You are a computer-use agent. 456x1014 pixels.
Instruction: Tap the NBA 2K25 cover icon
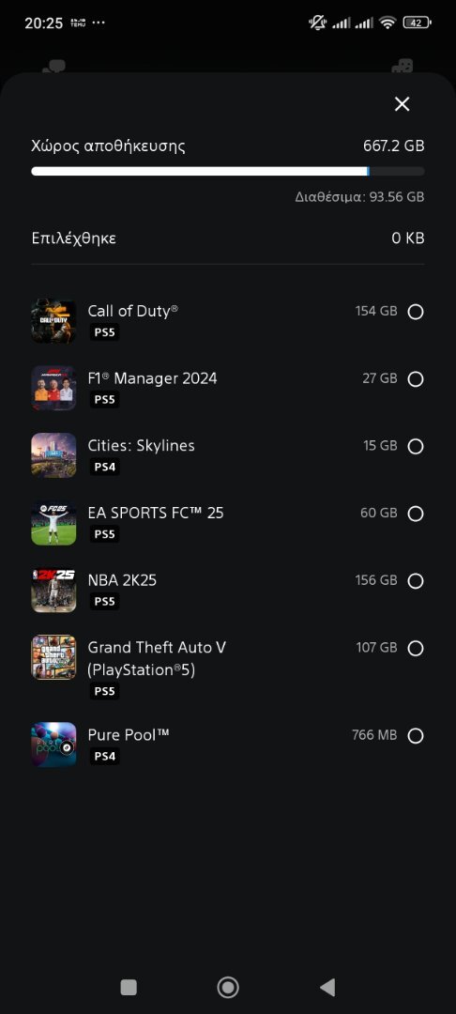[x=53, y=590]
